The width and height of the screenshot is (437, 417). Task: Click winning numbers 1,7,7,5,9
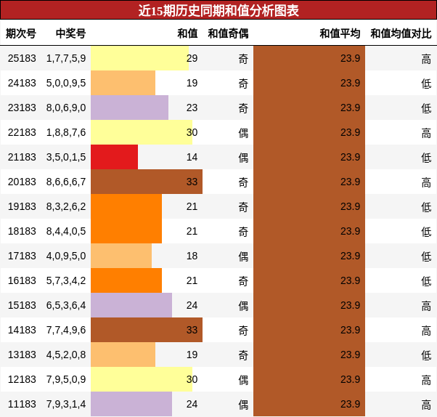(x=66, y=58)
